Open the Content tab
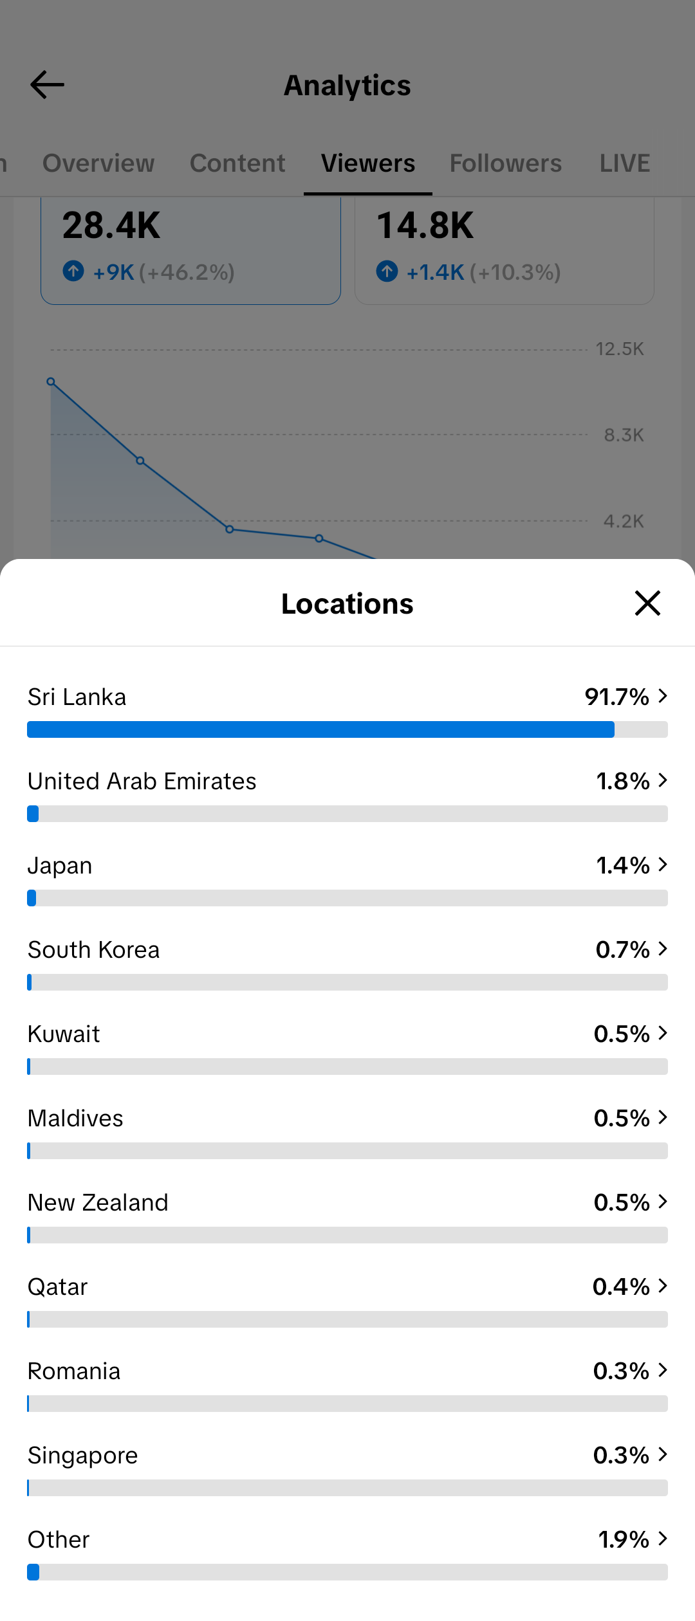Screen dimensions: 695x1621 click(x=237, y=163)
